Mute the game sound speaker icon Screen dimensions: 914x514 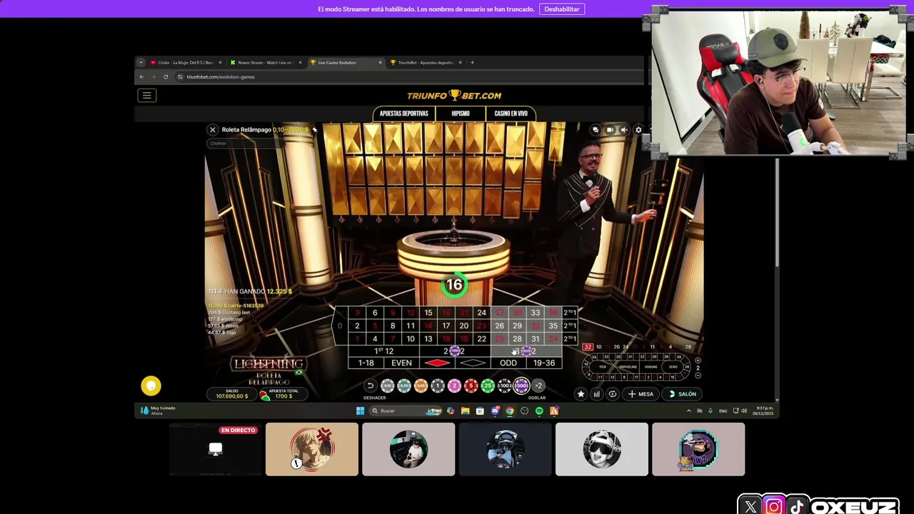click(x=624, y=130)
